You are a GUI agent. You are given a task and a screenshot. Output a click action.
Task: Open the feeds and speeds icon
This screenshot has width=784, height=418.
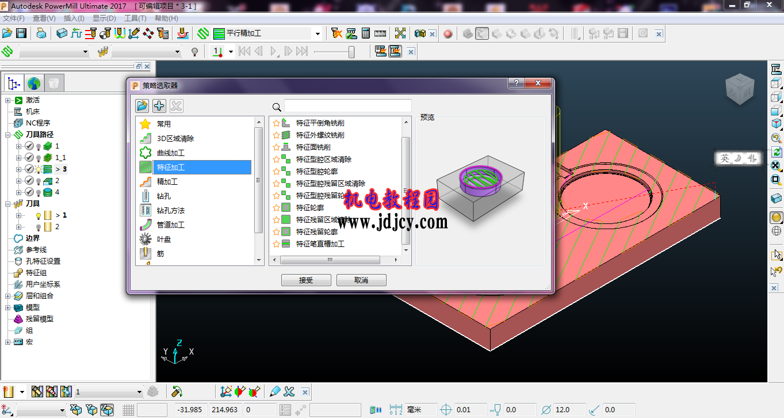tap(77, 33)
